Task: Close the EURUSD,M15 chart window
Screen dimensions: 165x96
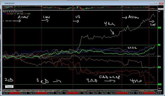Action: click(x=161, y=3)
